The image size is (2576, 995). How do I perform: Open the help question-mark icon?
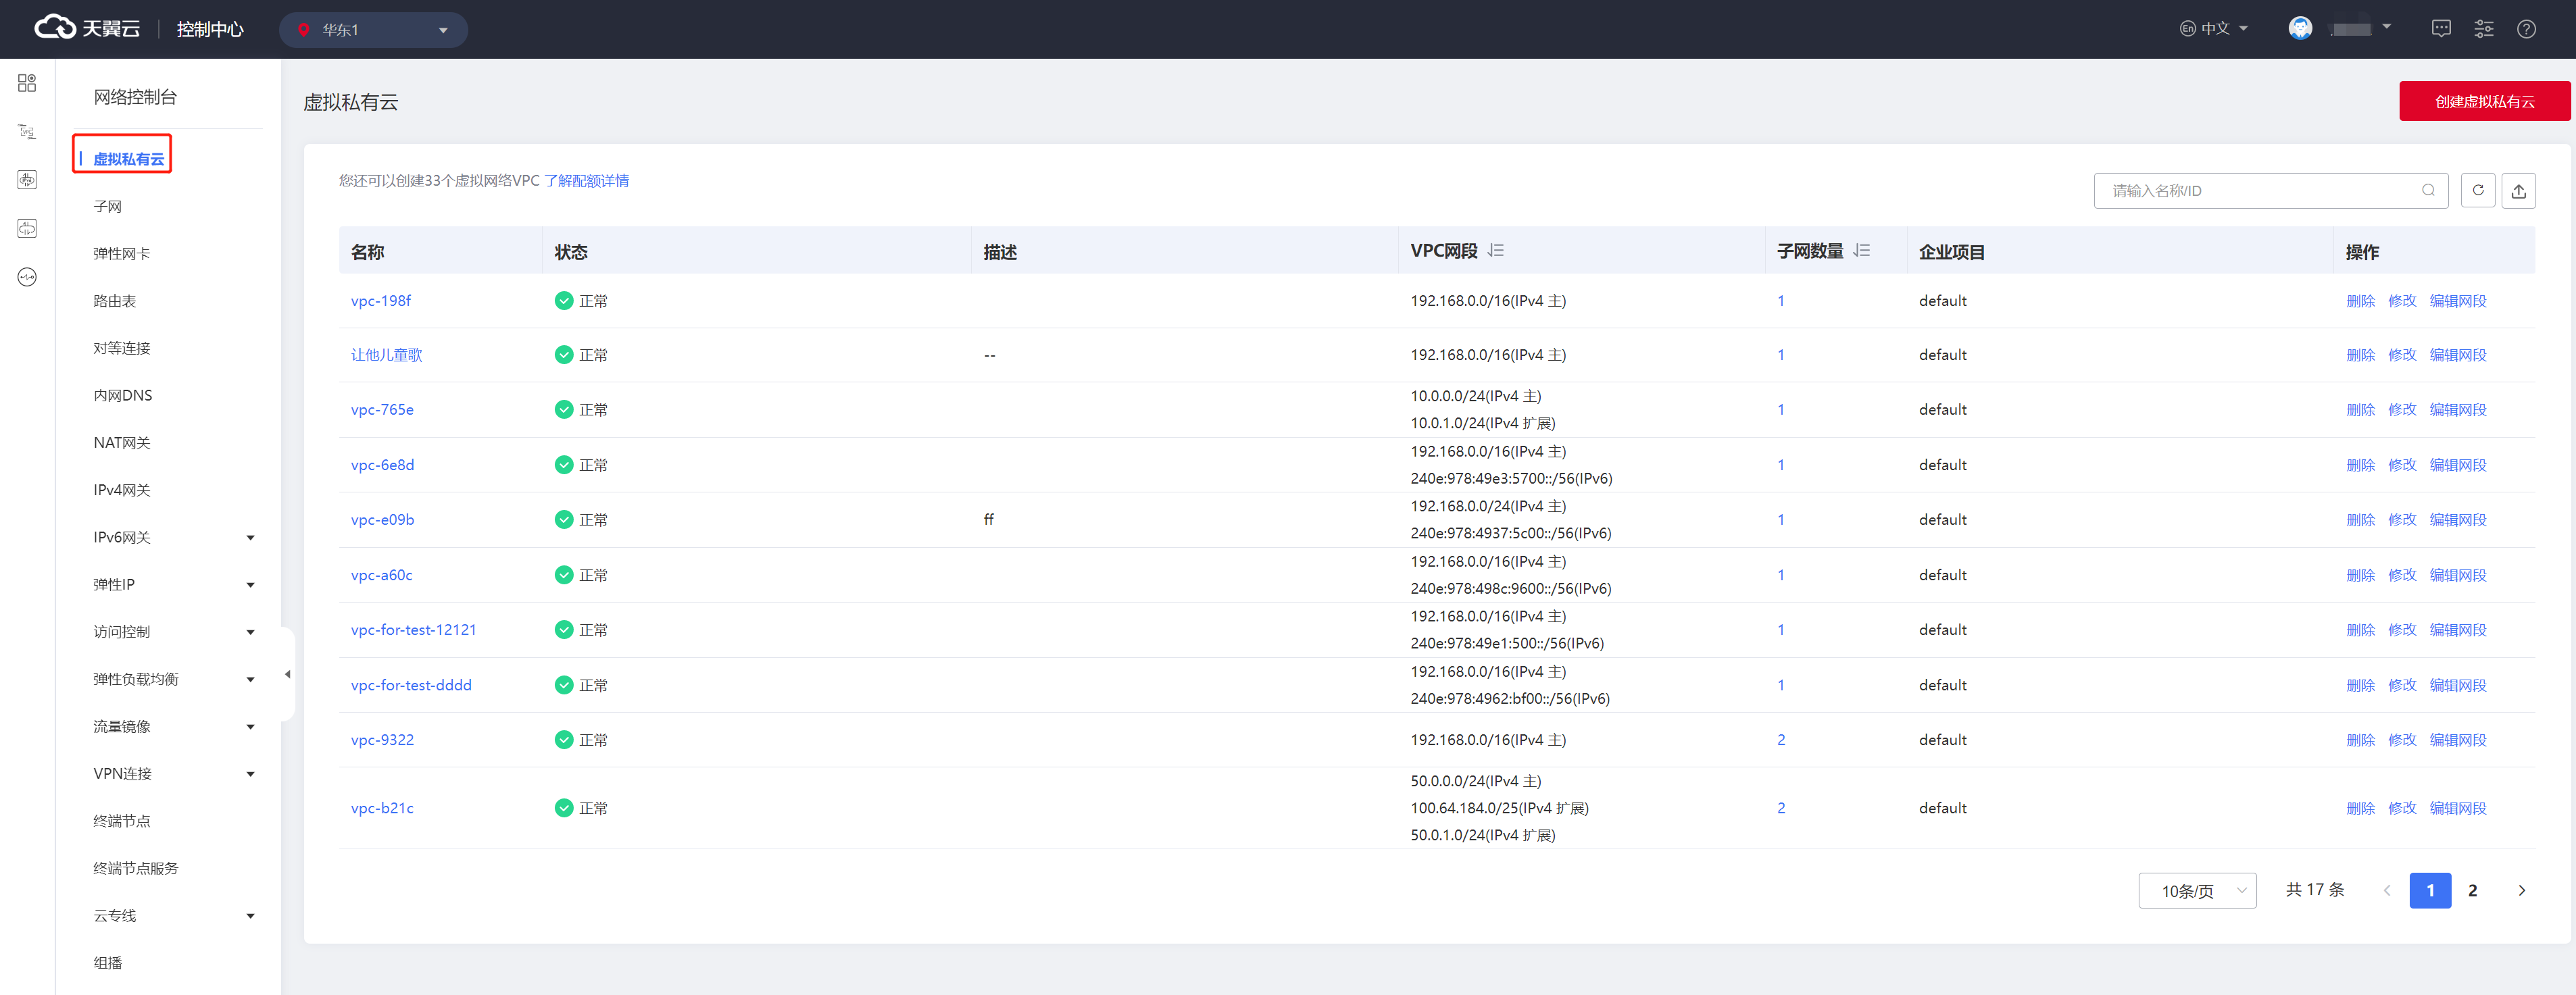click(2526, 29)
